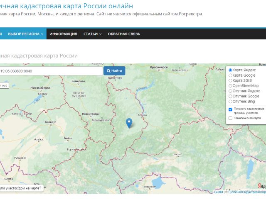Click the Абакан city label on map
The image size is (266, 199).
pyautogui.click(x=142, y=115)
